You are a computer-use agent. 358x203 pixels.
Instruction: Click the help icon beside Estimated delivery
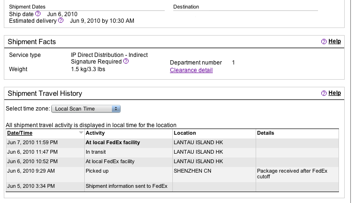pyautogui.click(x=61, y=20)
